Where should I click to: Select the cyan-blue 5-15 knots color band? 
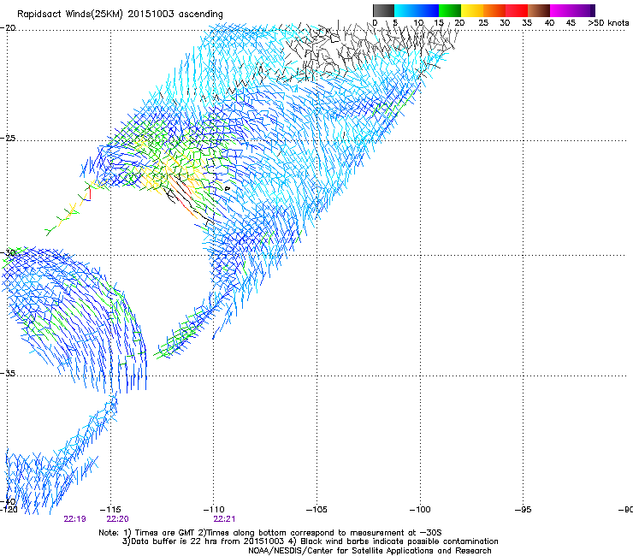[417, 10]
